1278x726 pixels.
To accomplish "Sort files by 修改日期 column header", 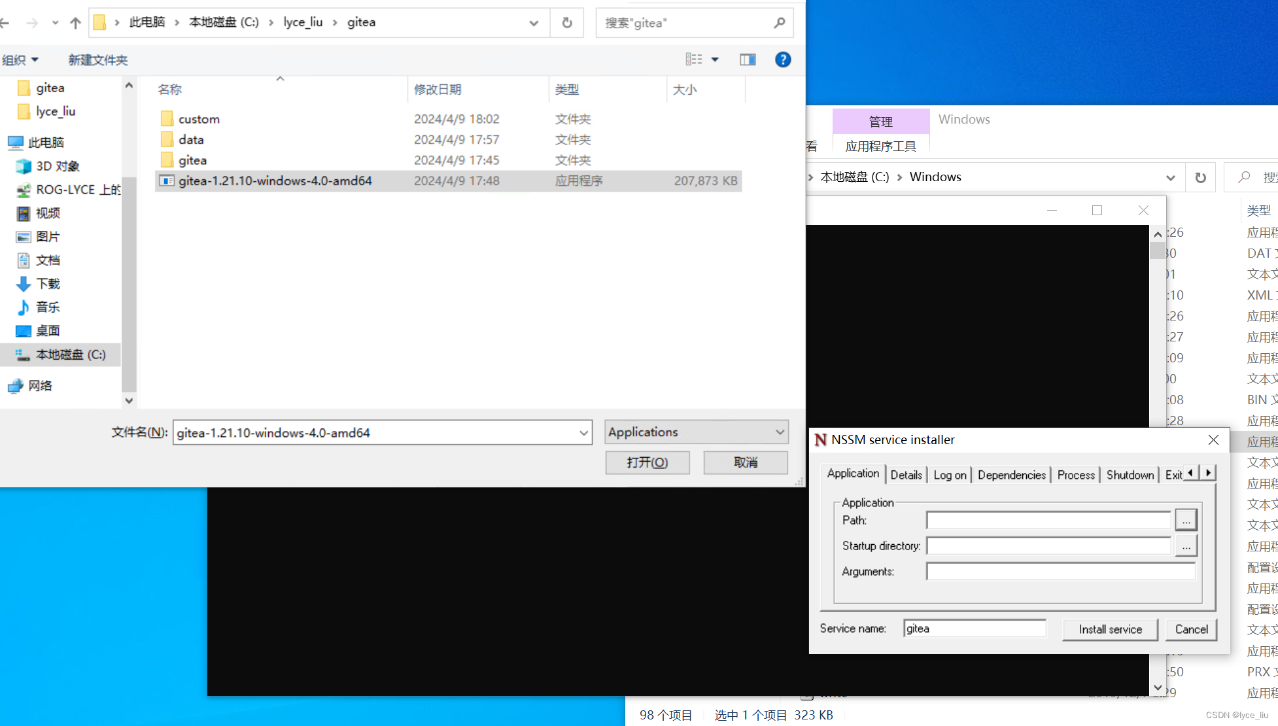I will [x=438, y=90].
